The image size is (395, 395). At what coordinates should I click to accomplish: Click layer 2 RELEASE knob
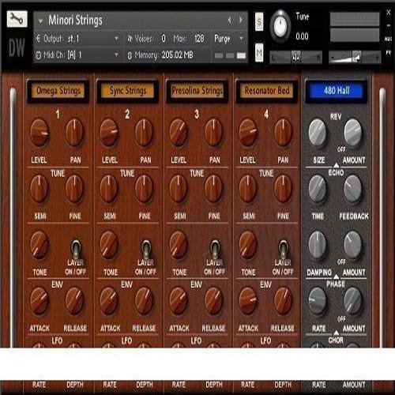tap(144, 301)
